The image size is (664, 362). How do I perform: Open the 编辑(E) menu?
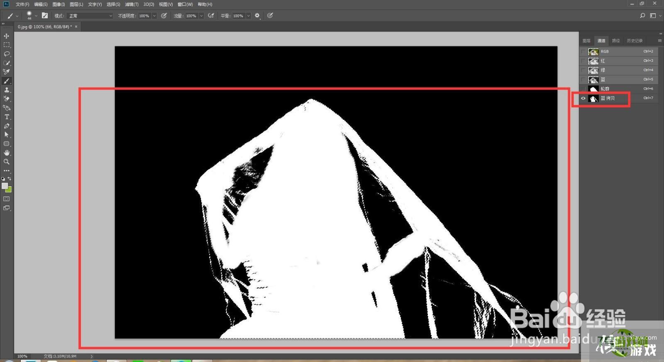click(41, 4)
